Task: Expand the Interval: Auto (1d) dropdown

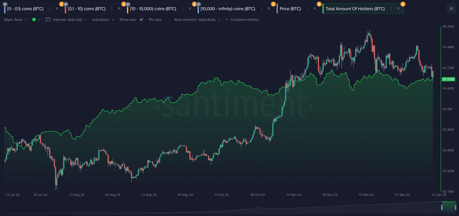Action: click(x=70, y=20)
